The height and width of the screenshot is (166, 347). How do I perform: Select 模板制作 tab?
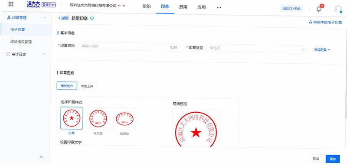point(67,86)
